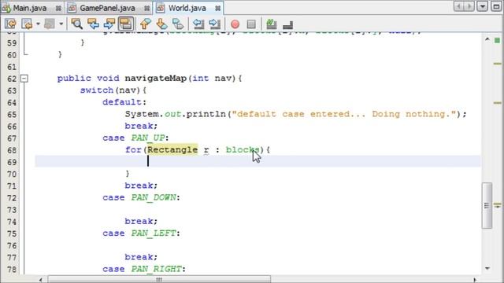Click red Start Macro Recording button
This screenshot has height=283, width=504.
point(235,24)
